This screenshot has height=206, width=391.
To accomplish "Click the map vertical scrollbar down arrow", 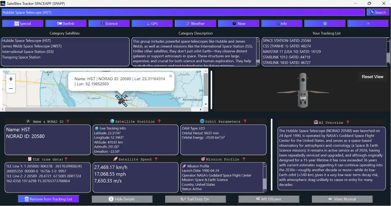I will (206, 104).
